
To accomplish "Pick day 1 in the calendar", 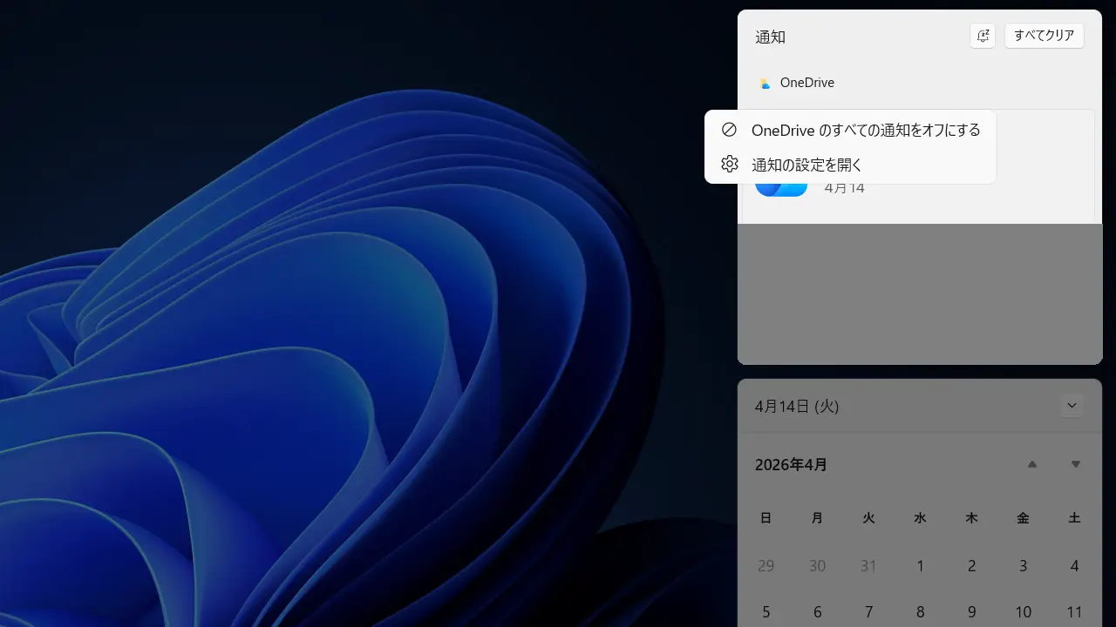I will click(920, 566).
